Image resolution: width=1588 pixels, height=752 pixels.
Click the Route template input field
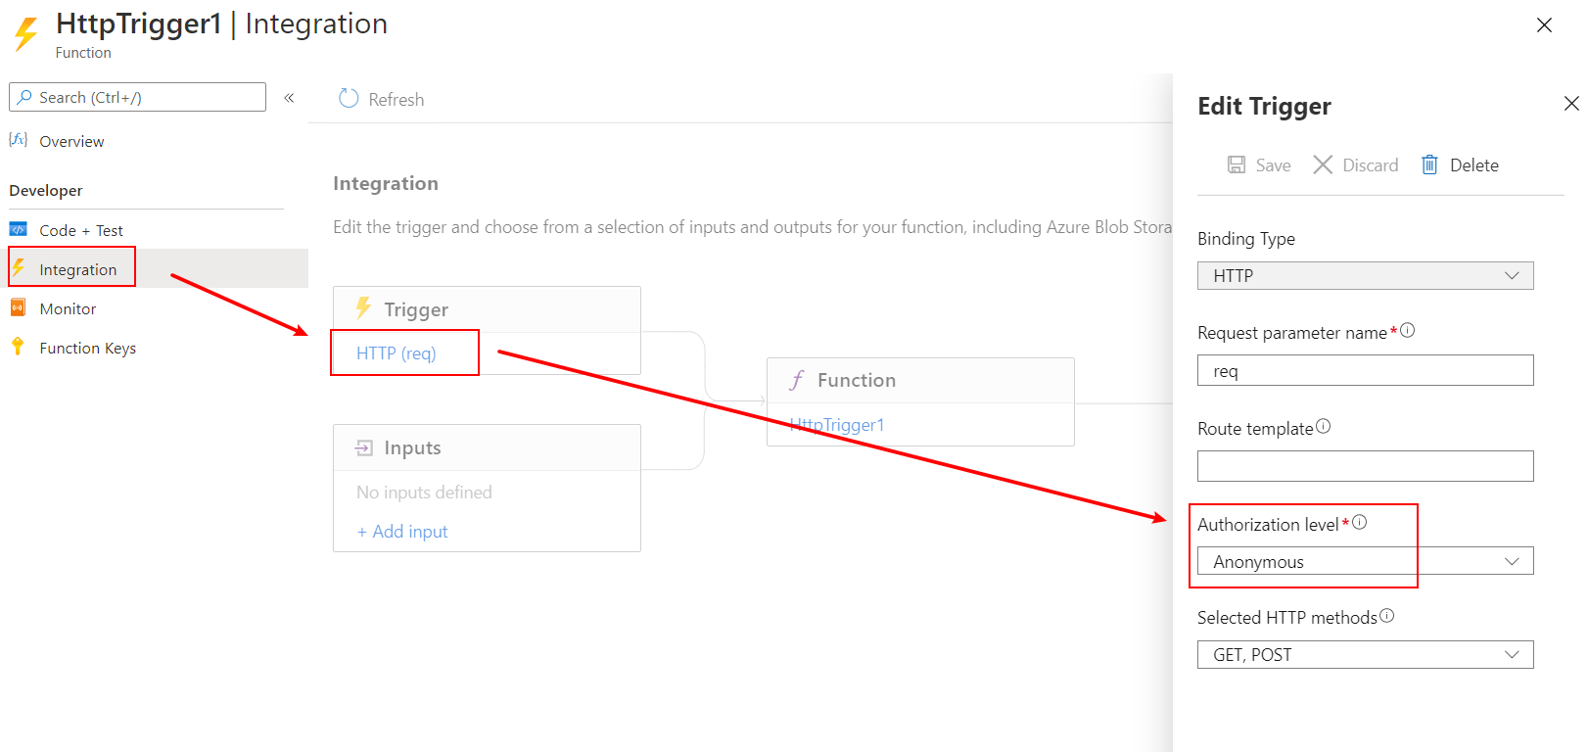click(1365, 466)
